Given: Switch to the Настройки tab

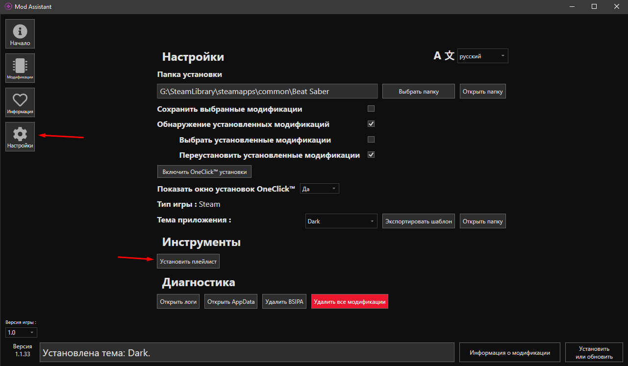Looking at the screenshot, I should [20, 136].
